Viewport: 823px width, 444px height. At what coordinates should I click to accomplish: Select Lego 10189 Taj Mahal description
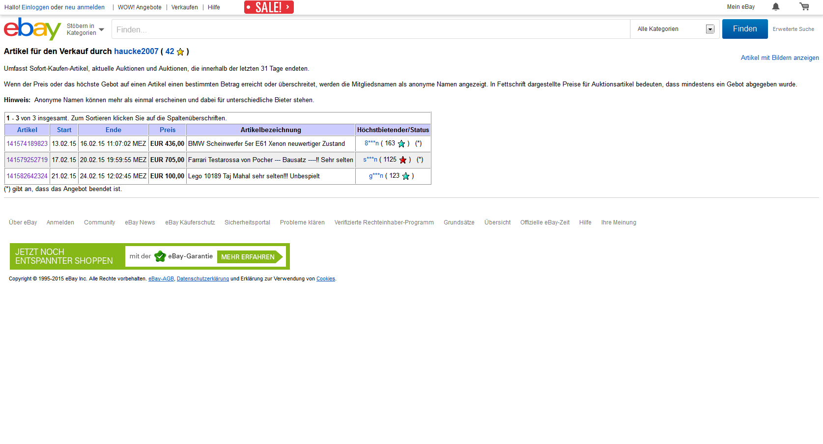coord(254,176)
